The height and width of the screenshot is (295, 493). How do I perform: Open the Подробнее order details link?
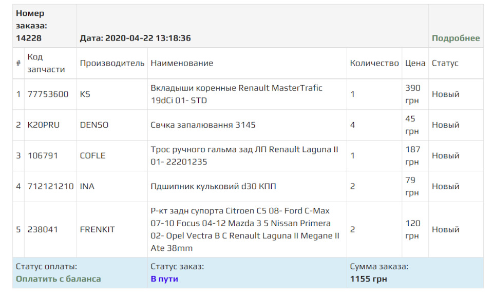tap(456, 38)
